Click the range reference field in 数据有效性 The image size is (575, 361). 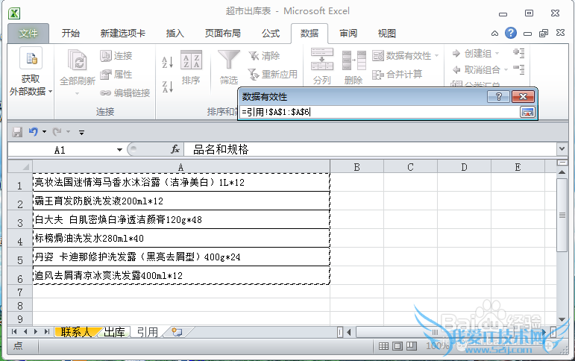(x=379, y=113)
